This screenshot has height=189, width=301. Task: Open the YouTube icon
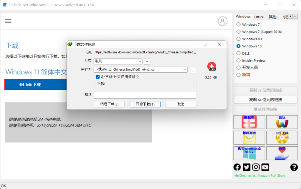[265, 167]
